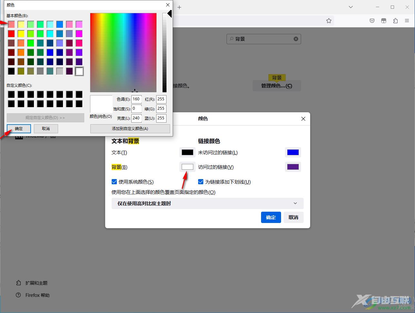
Task: Select the black basic color swatch
Action: 11,71
